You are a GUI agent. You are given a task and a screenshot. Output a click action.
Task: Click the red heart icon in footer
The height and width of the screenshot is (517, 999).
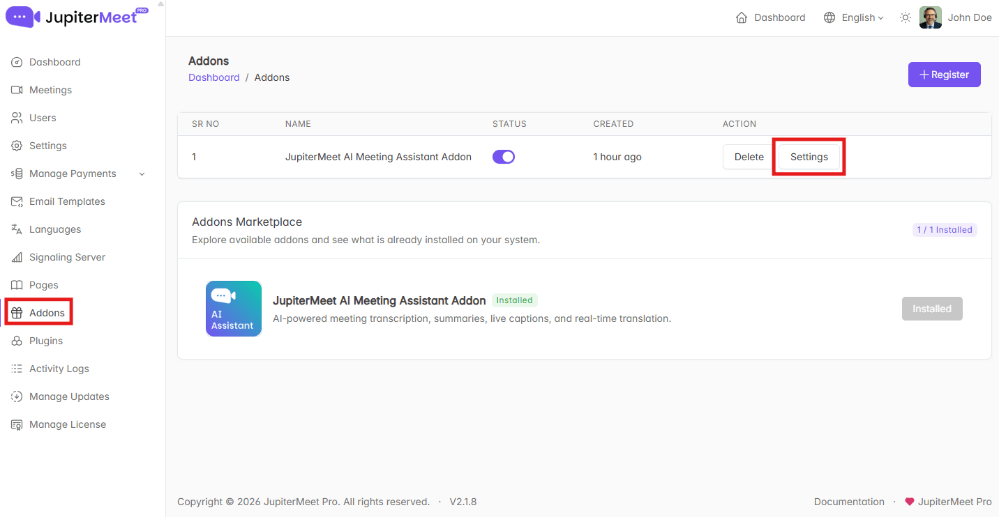(x=910, y=502)
